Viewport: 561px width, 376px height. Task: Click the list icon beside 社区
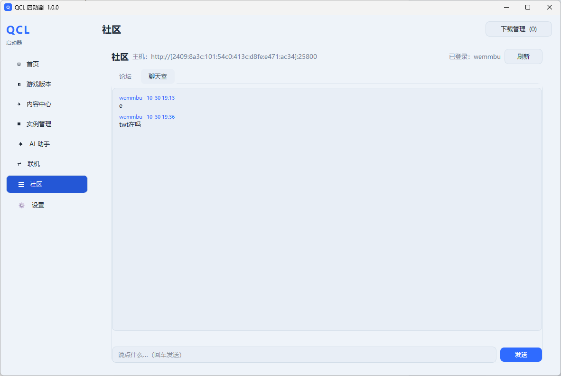tap(21, 184)
